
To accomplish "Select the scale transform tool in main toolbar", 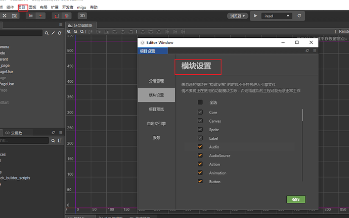I will (5, 16).
